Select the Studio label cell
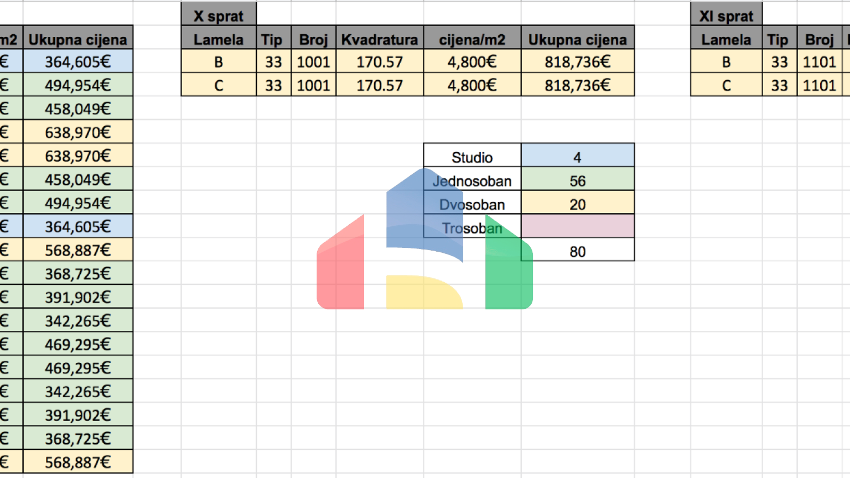Screen dimensions: 850x478 click(472, 157)
